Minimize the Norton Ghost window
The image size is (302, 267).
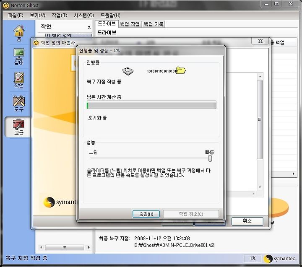point(266,4)
